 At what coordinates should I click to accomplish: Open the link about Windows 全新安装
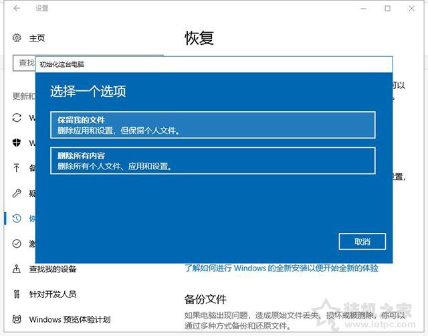[x=281, y=268]
